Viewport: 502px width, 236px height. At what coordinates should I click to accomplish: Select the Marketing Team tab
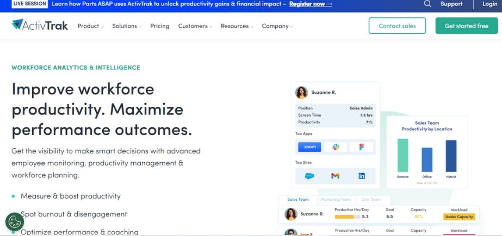pos(336,200)
